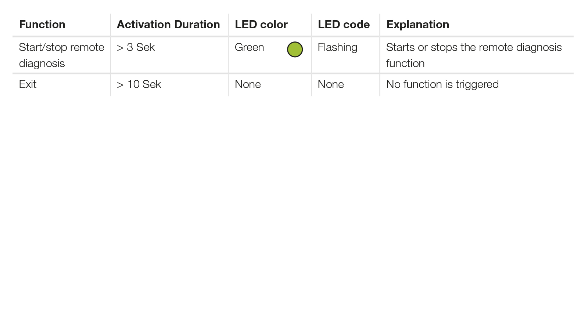This screenshot has height=330, width=588.
Task: Click the LED color column header
Action: click(261, 25)
